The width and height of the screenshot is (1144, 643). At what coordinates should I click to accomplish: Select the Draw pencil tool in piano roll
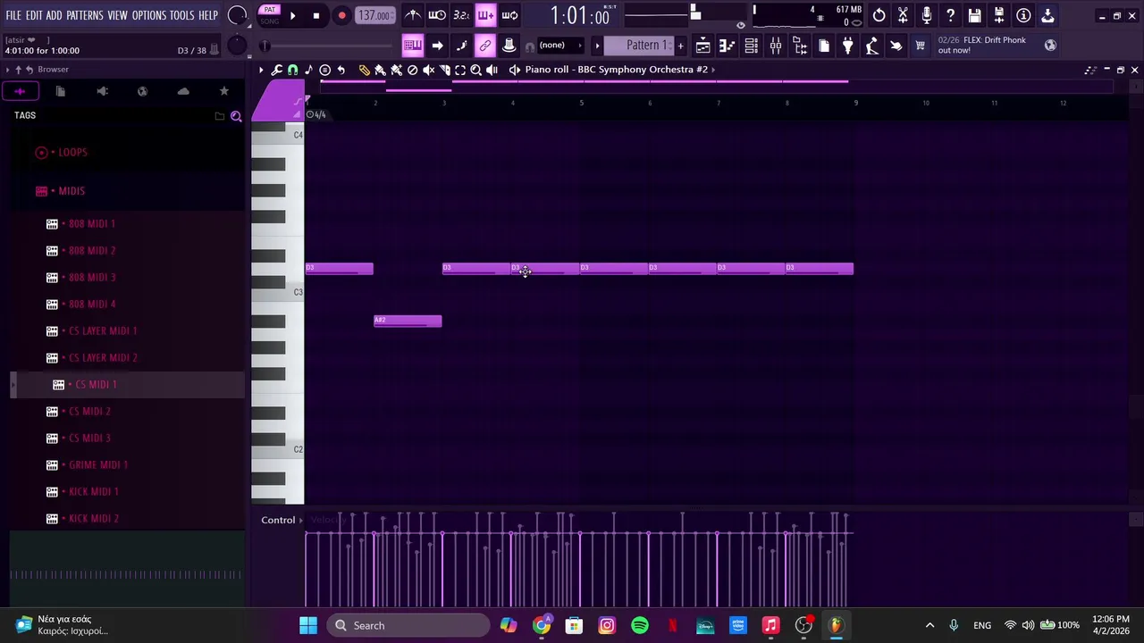click(365, 70)
